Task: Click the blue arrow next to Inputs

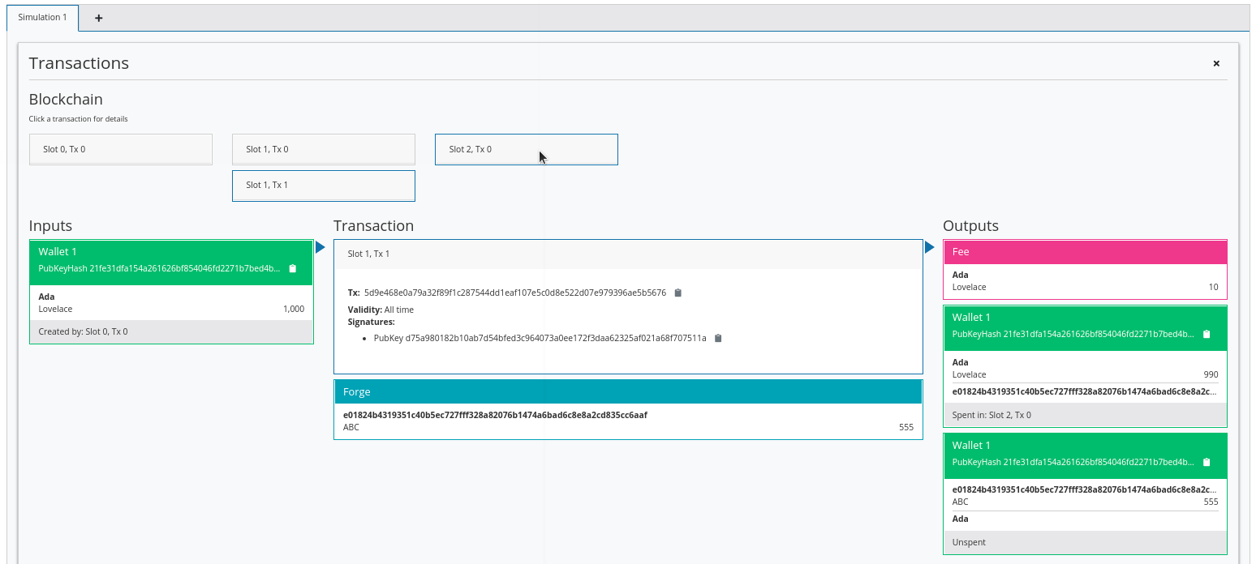Action: 320,247
